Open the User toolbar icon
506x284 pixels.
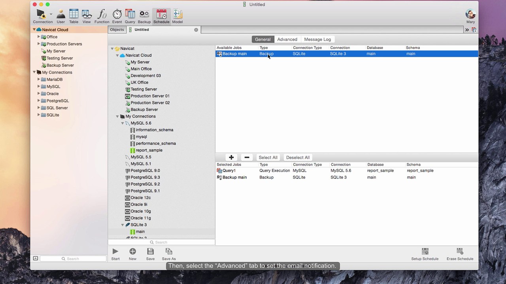tap(61, 14)
